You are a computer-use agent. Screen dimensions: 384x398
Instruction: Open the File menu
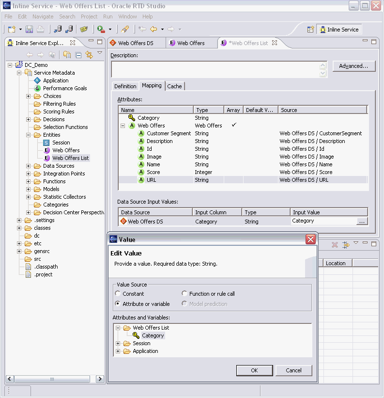[x=8, y=16]
